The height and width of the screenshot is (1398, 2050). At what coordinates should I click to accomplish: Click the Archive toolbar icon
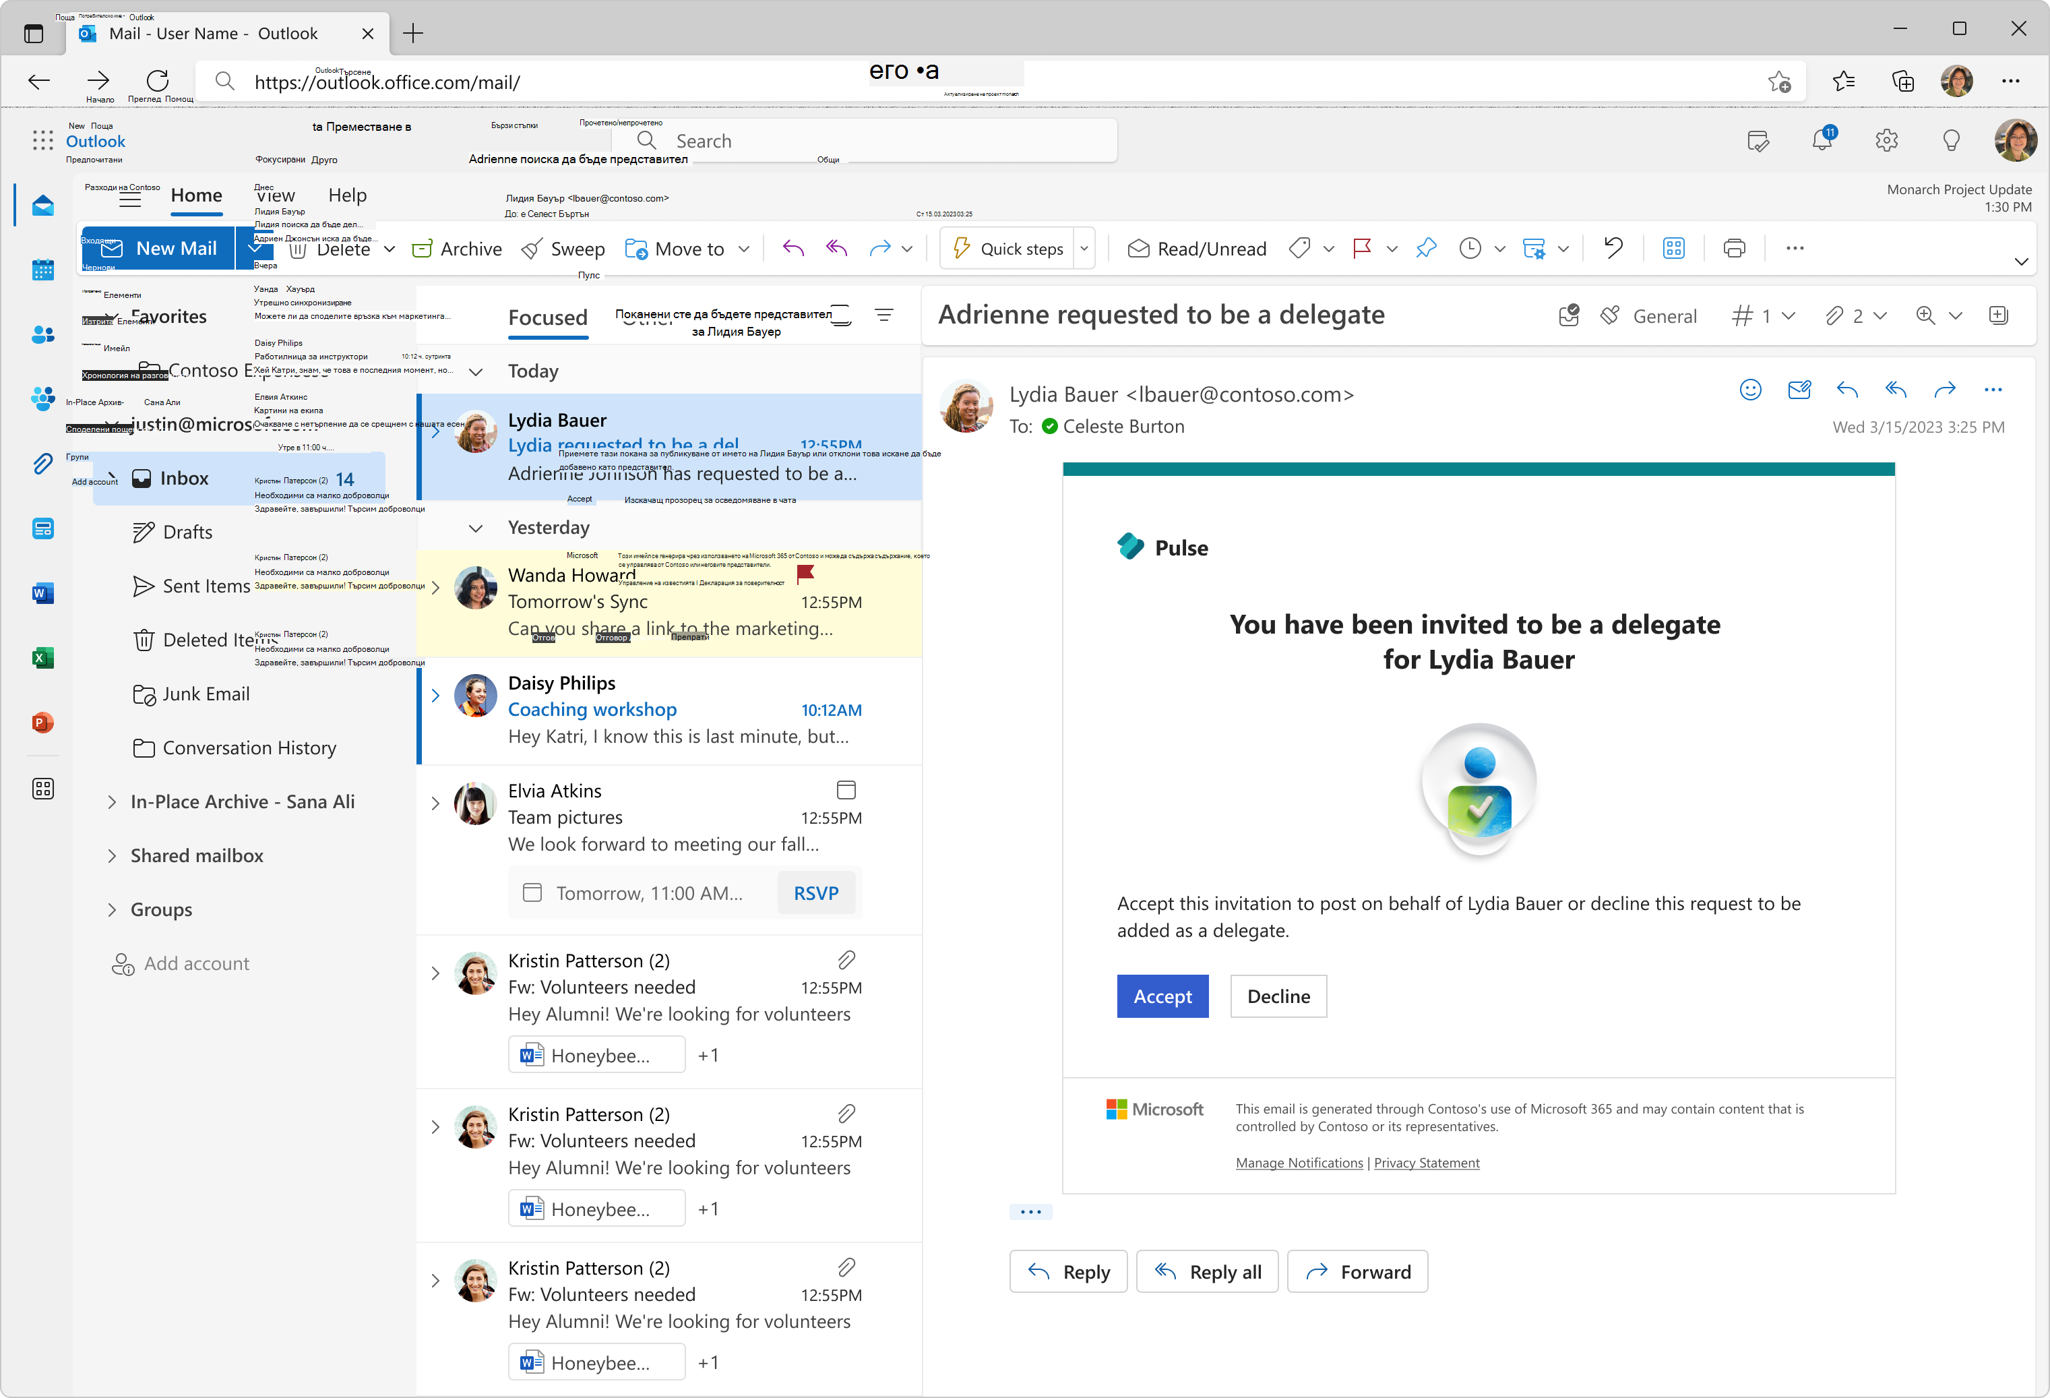tap(423, 249)
